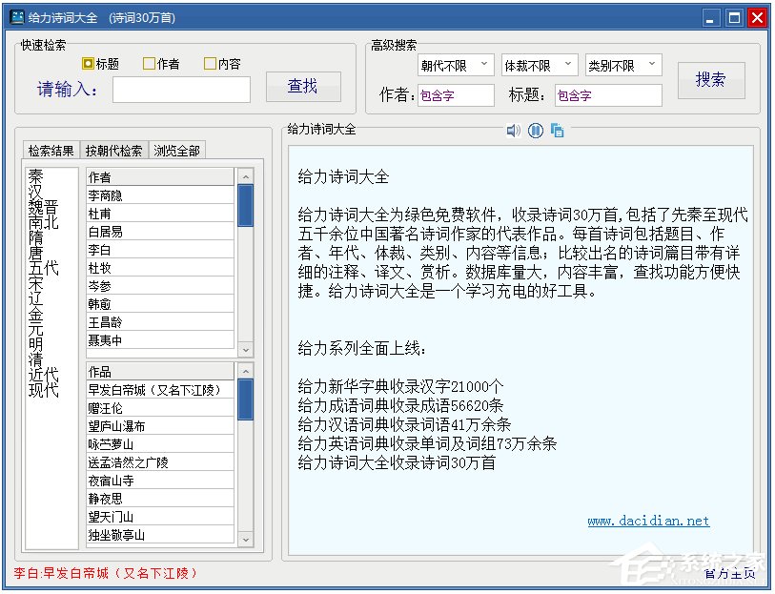Open the poem 独坐敬亭山

pos(160,535)
